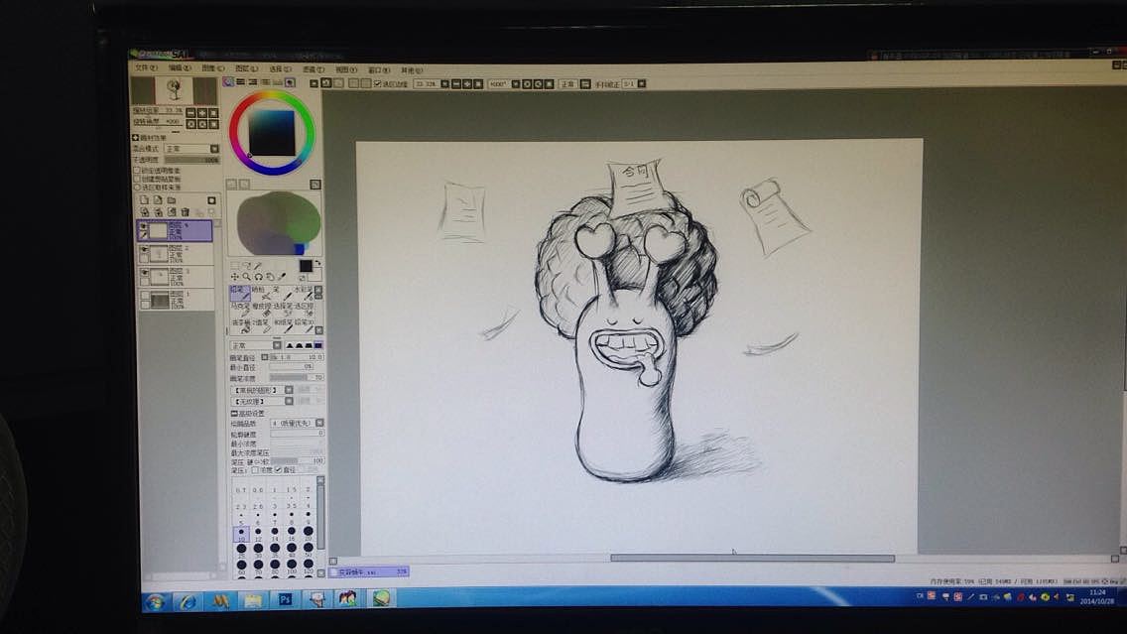This screenshot has height=634, width=1127.
Task: Select the 铅笔 pencil brush tool
Action: click(239, 293)
